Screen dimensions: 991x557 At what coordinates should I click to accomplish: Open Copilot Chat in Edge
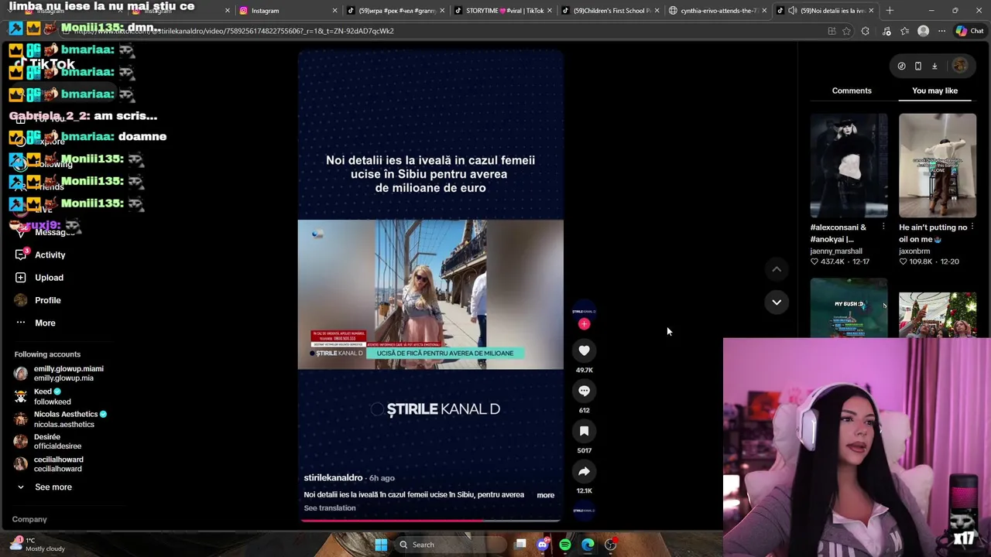969,31
